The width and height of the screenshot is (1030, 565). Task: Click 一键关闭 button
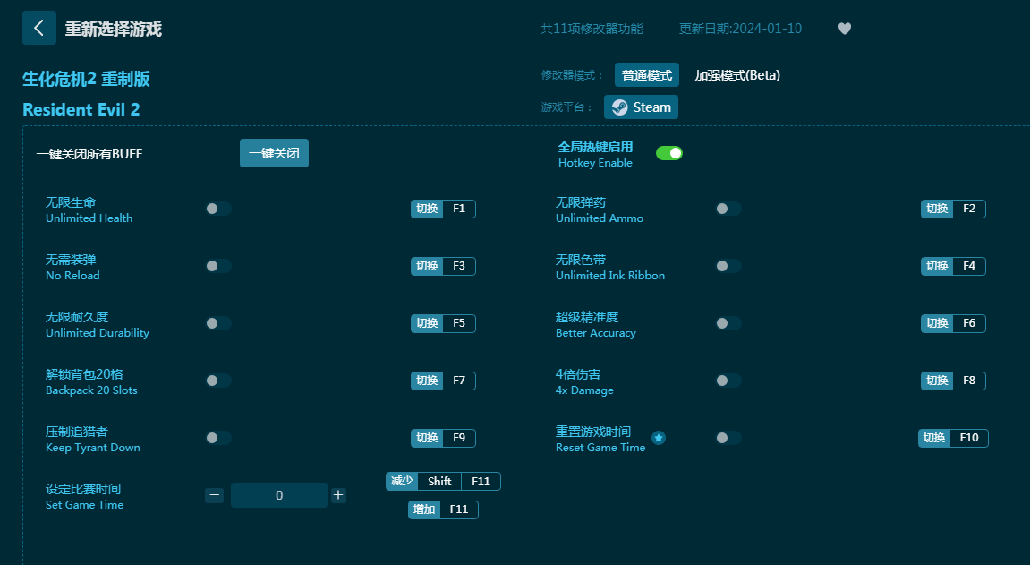point(274,153)
